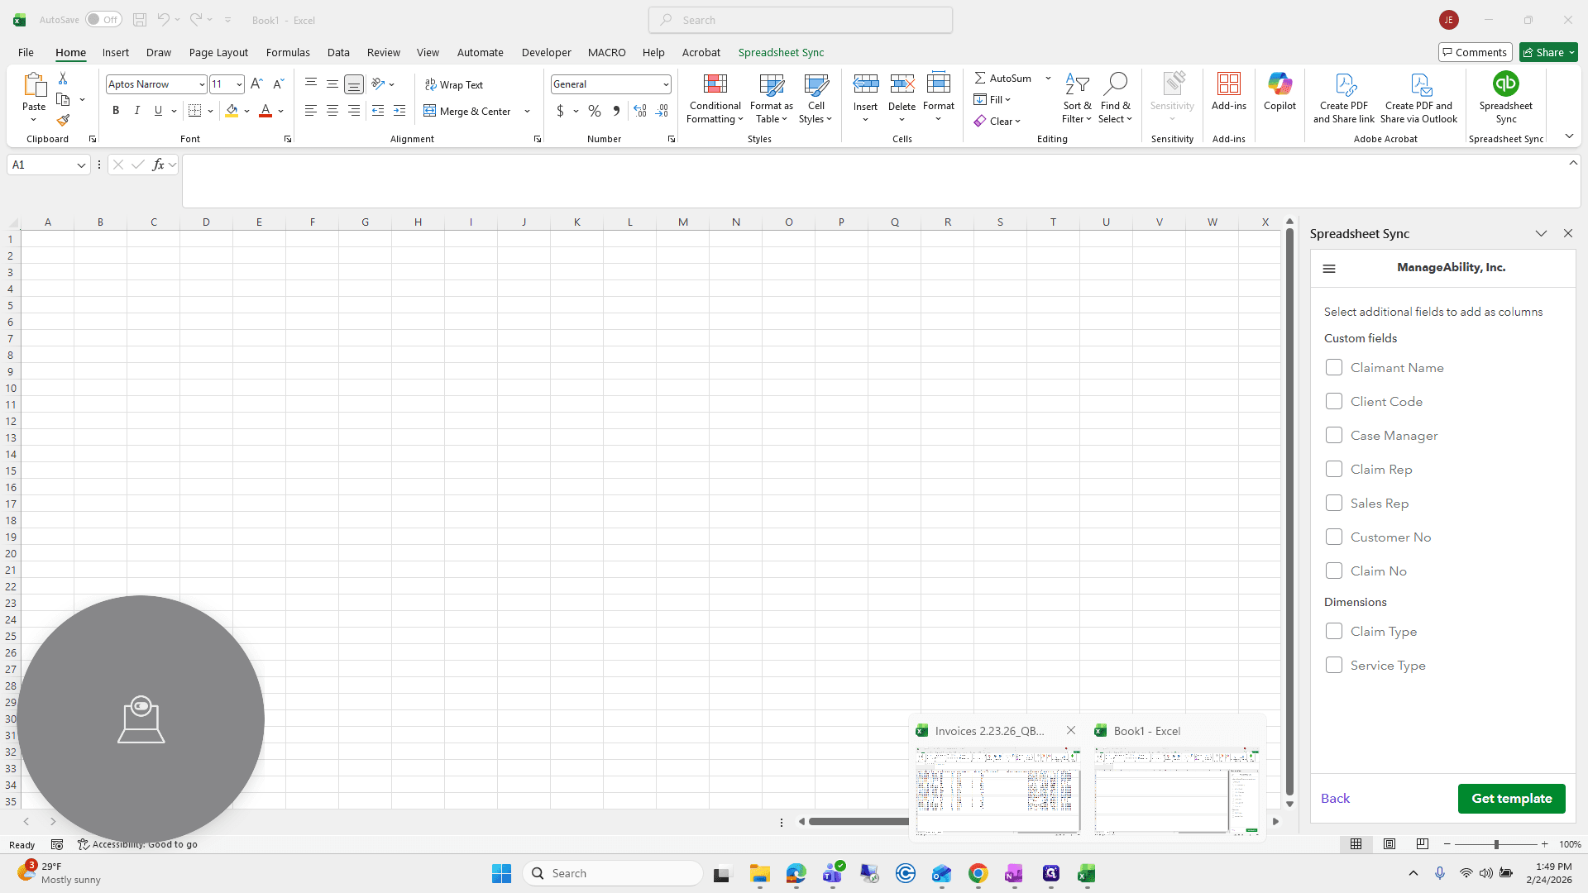Click Create PDF and Share link icon
This screenshot has width=1588, height=893.
point(1344,98)
